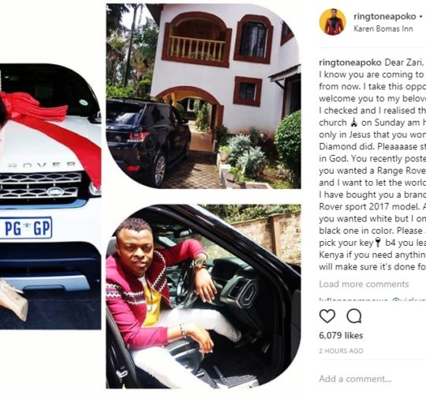Open ringtoneapoko username in the post header

click(385, 17)
